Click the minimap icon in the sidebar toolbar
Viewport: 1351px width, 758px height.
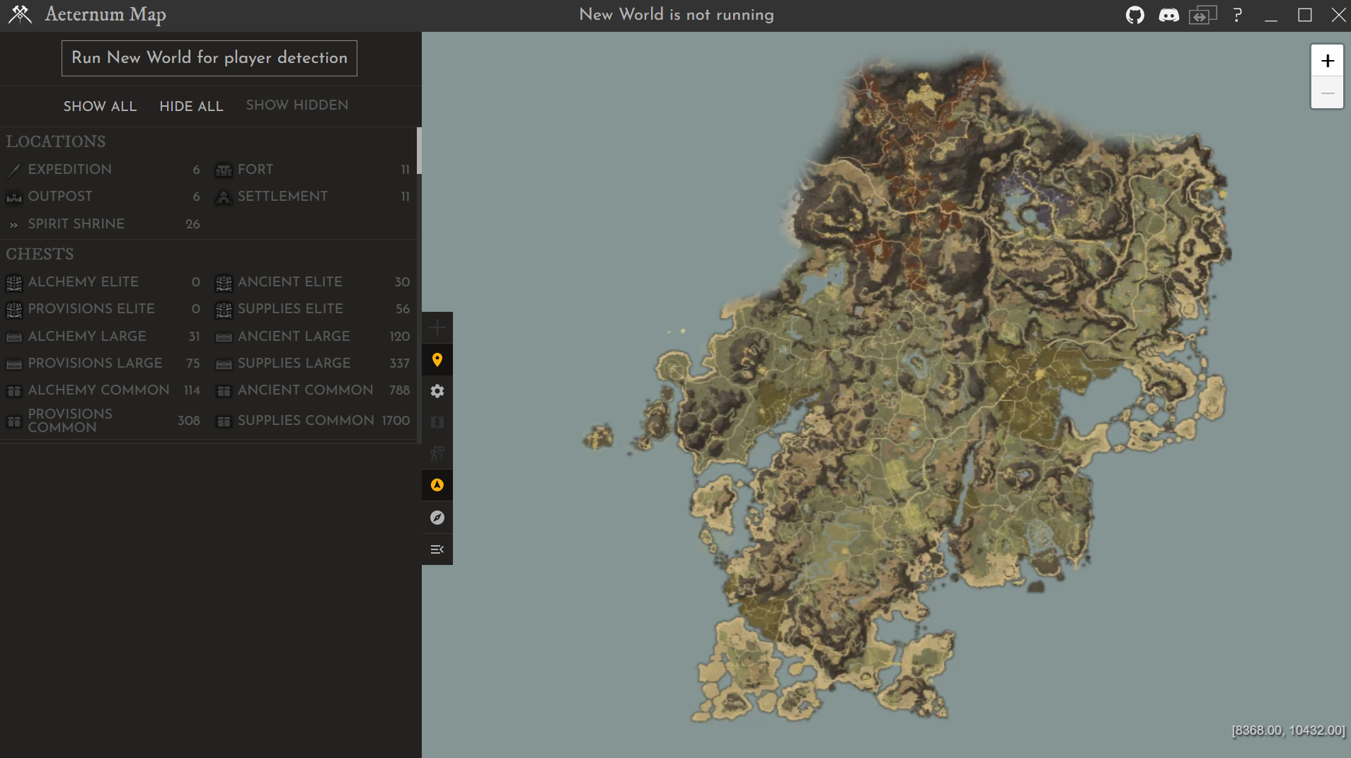pos(437,422)
